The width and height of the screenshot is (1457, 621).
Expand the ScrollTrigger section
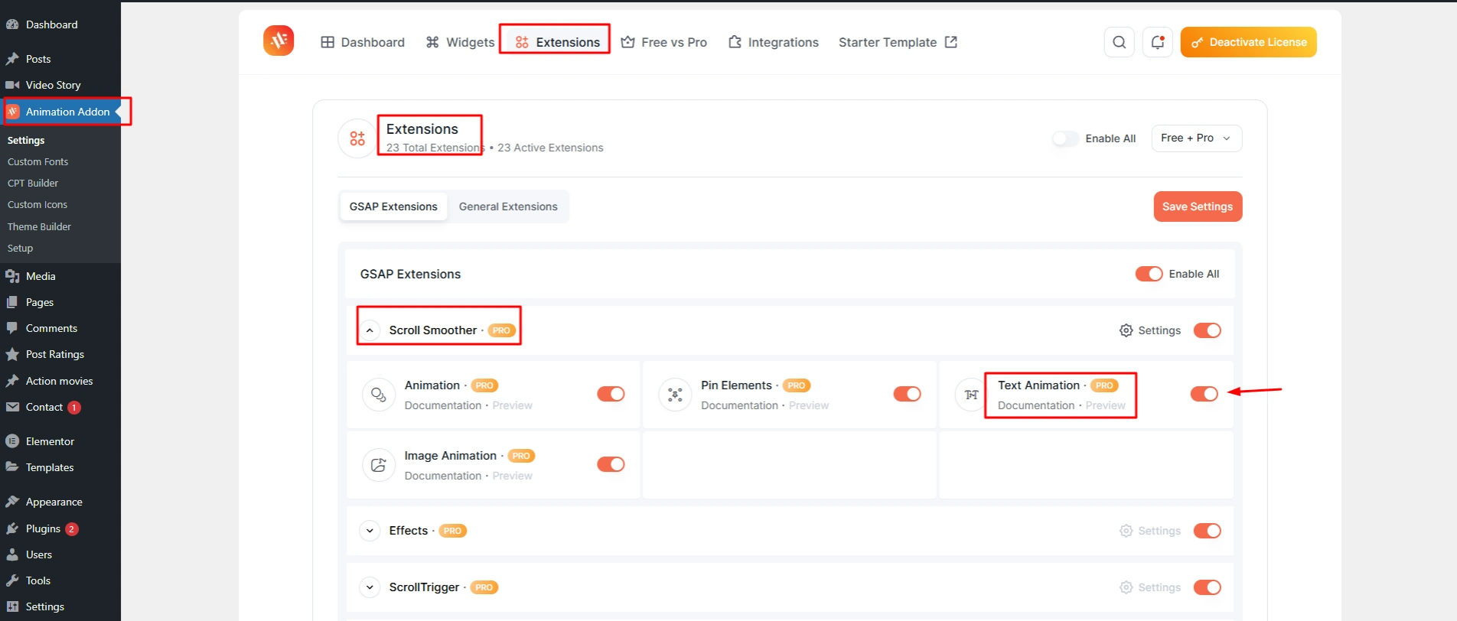click(370, 587)
